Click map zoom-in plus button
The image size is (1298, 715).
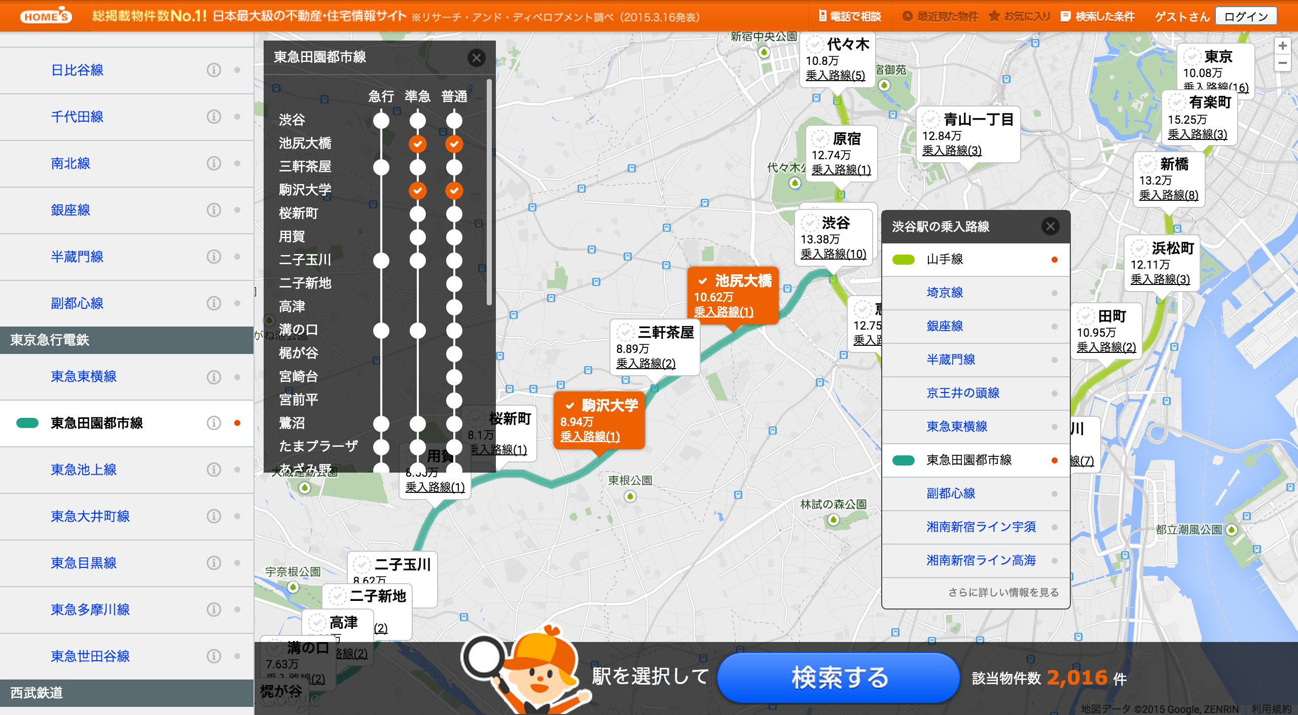[x=1282, y=46]
